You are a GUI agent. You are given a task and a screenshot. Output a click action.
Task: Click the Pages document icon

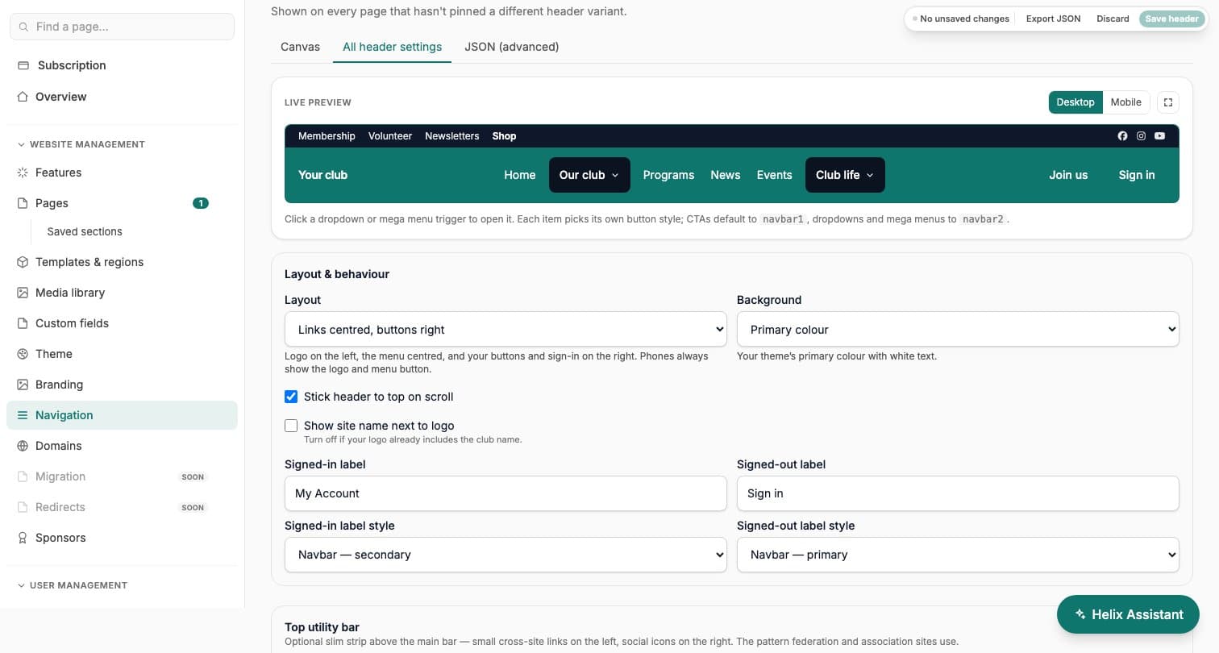click(x=23, y=203)
